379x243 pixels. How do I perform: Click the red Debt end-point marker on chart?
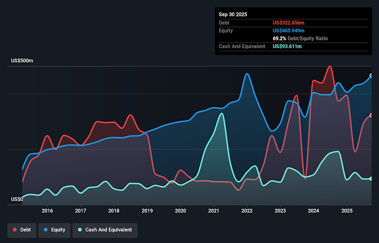click(x=371, y=115)
